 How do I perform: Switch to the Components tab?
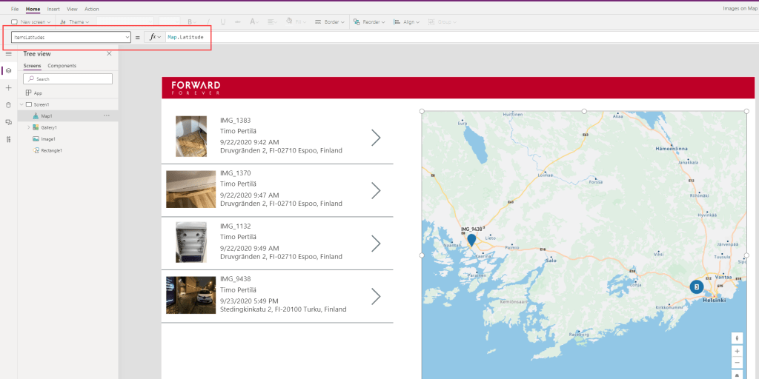pyautogui.click(x=62, y=66)
